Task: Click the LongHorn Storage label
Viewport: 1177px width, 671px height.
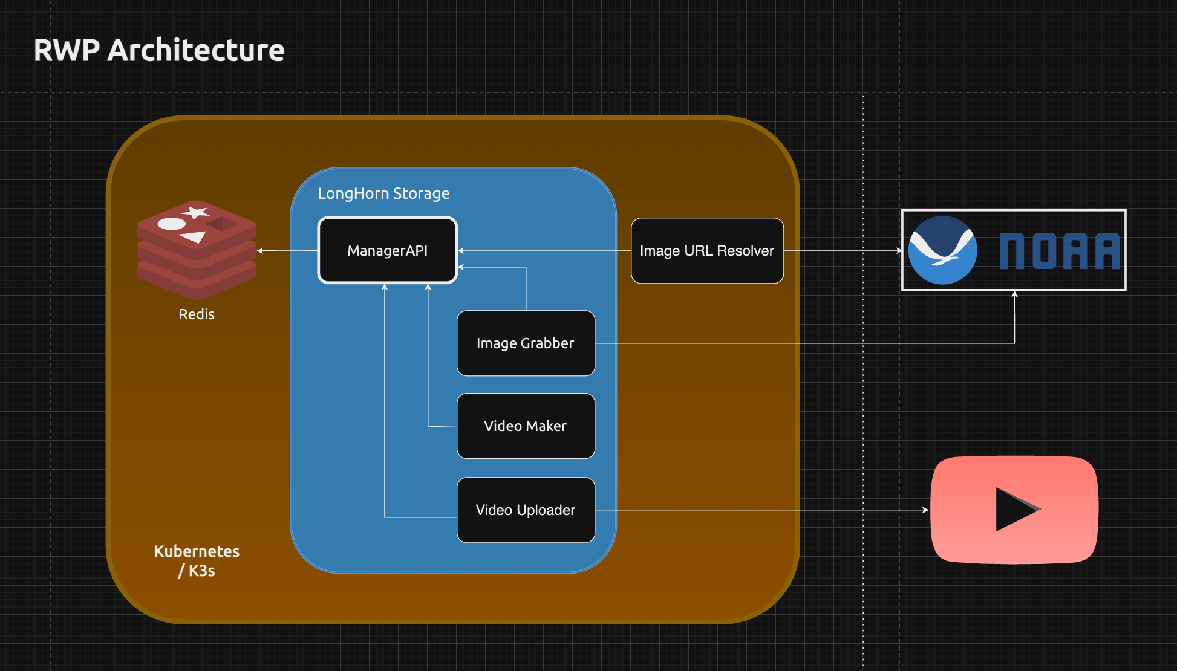Action: click(383, 193)
